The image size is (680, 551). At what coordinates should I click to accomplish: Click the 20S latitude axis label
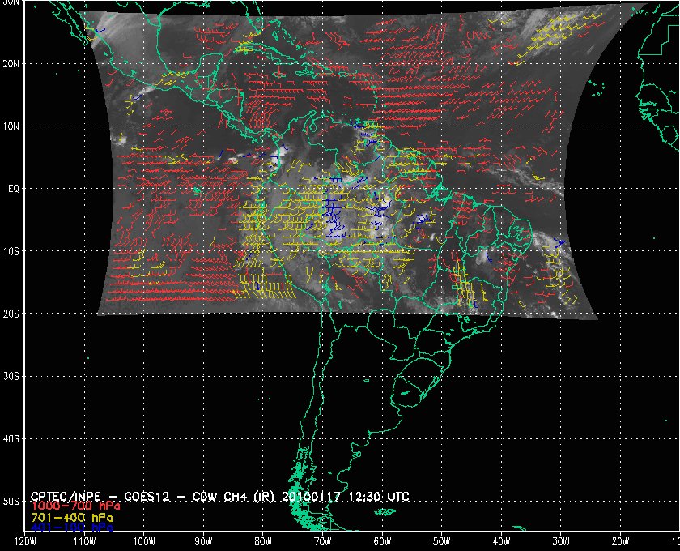tap(13, 314)
